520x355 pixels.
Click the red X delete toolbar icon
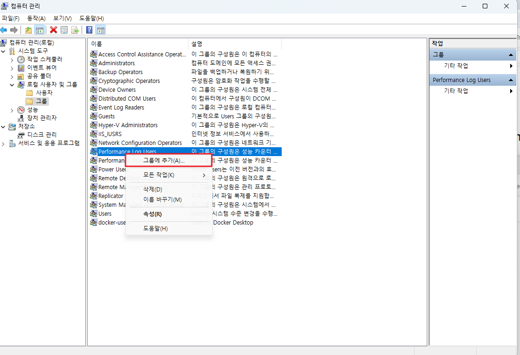click(53, 30)
